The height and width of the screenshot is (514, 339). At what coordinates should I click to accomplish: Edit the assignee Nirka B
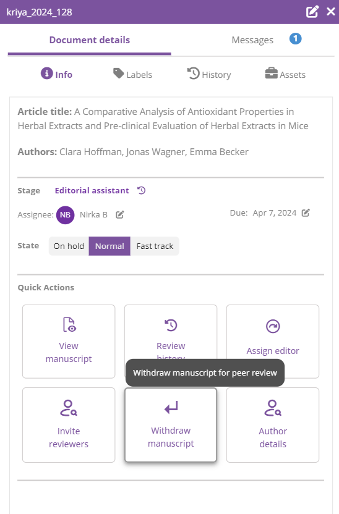[120, 215]
